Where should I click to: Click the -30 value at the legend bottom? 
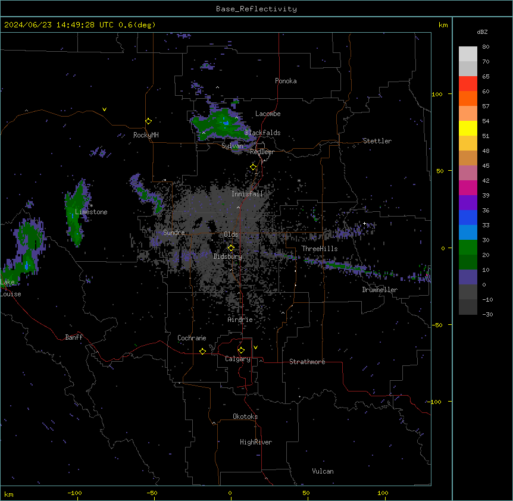point(487,314)
